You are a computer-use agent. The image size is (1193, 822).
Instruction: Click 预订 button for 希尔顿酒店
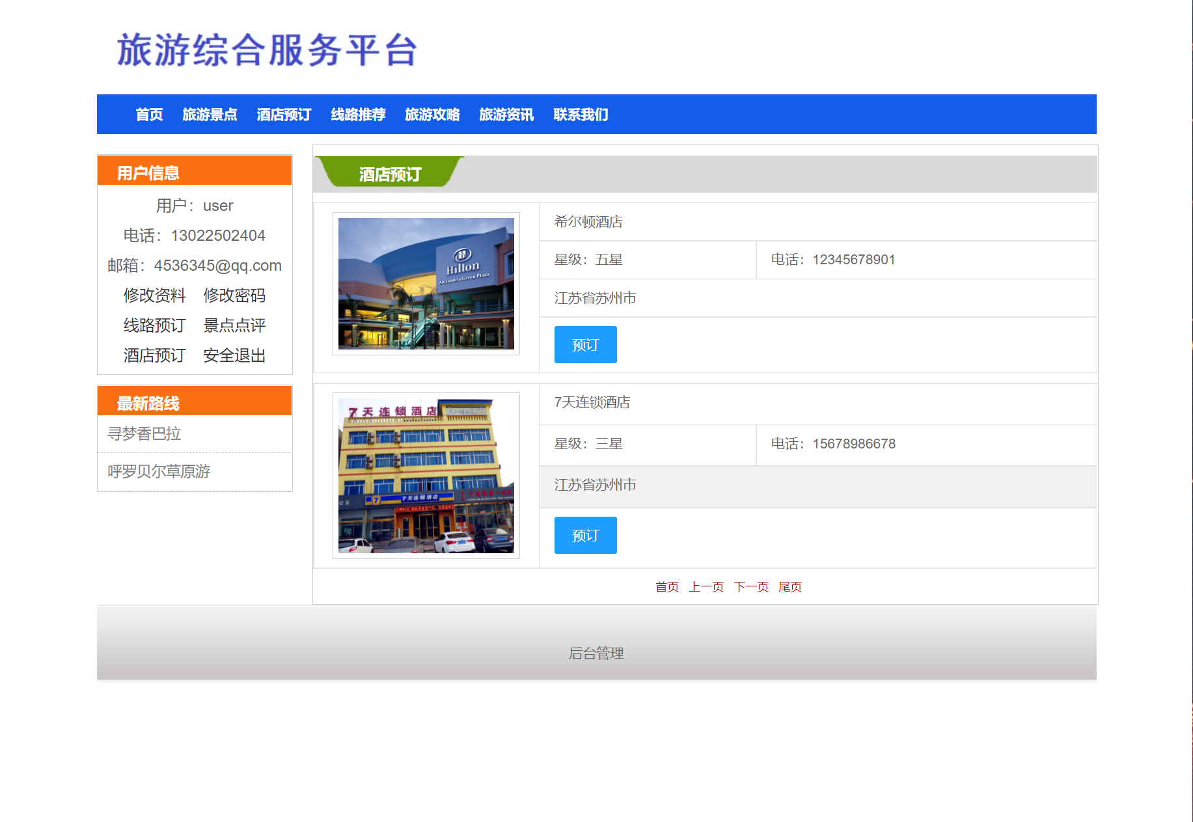tap(584, 344)
